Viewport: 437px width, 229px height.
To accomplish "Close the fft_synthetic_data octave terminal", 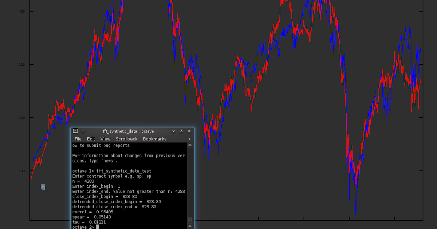I will point(189,131).
